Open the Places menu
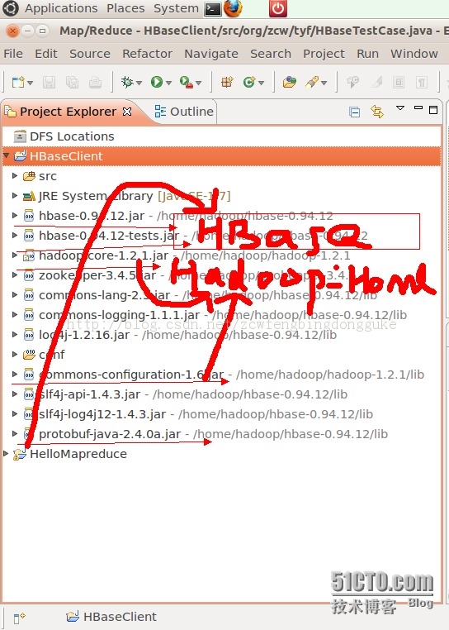This screenshot has width=449, height=630. (x=125, y=8)
